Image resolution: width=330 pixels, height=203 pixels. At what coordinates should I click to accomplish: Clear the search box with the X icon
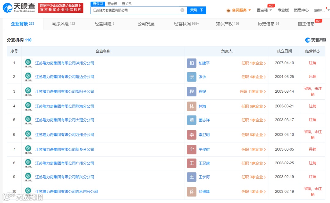pos(182,10)
